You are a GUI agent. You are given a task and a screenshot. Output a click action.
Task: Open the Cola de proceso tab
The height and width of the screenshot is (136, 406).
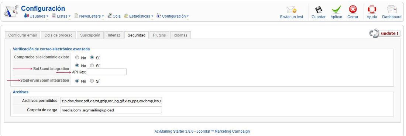(59, 35)
